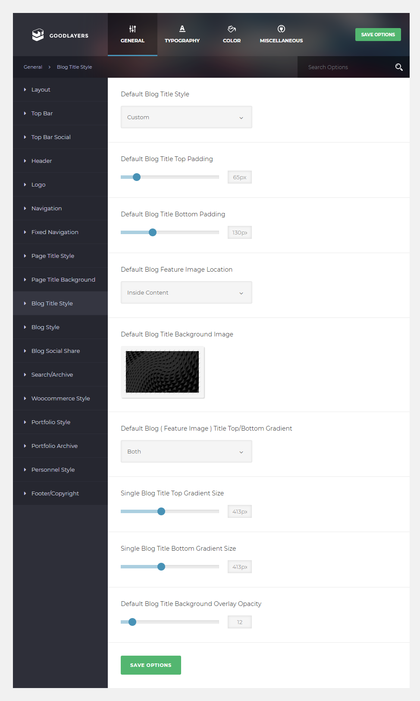Open the Top Bar section
This screenshot has width=420, height=701.
click(60, 113)
